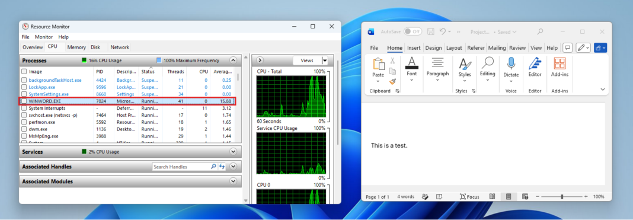Switch to Web Layout view icon
Screen dimensions: 633x220
[525, 197]
